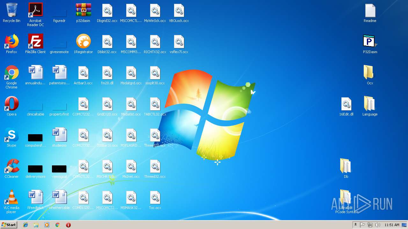Open the Recycle Bin icon
This screenshot has width=408, height=229.
click(x=11, y=10)
